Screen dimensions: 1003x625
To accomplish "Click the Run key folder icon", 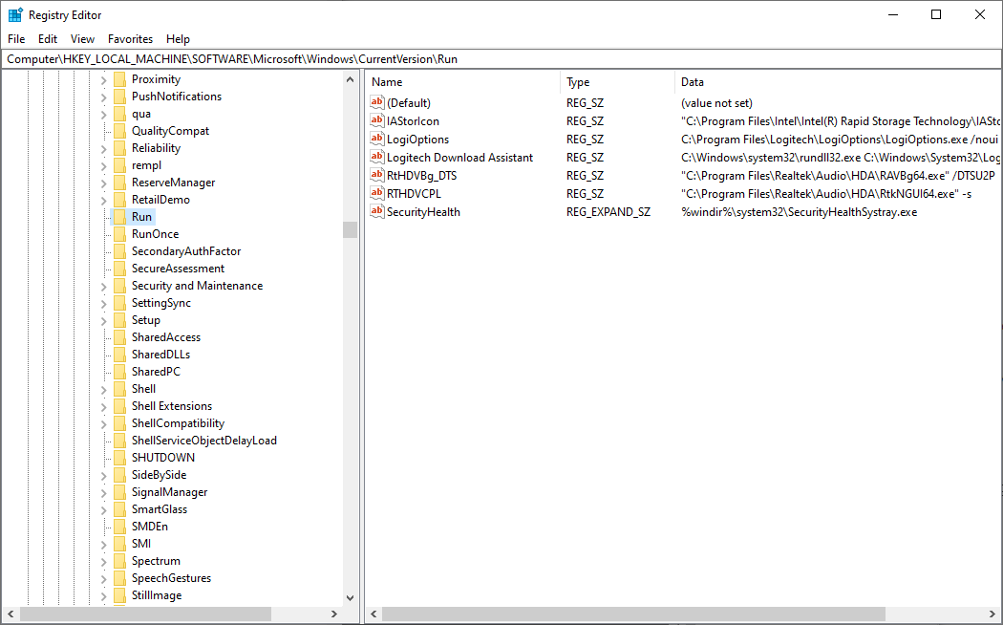I will [x=119, y=217].
